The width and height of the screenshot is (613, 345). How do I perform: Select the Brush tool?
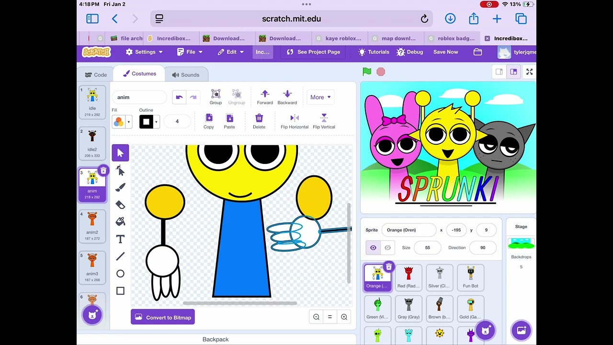coord(120,187)
